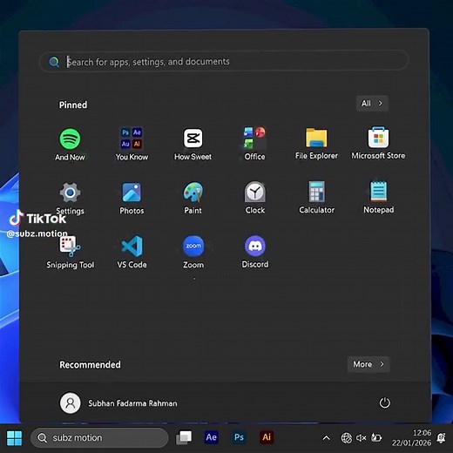
Task: Open the Settings gear app
Action: click(70, 193)
